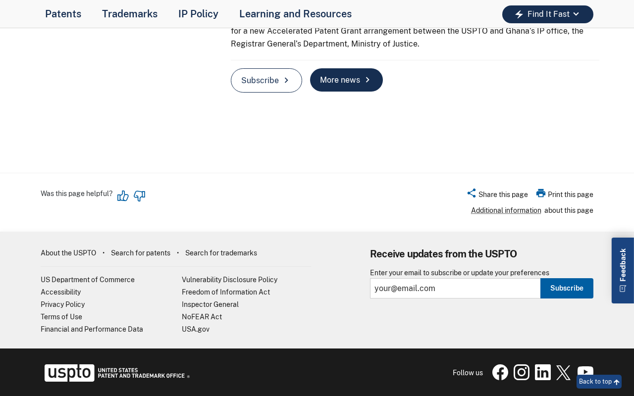The height and width of the screenshot is (396, 634).
Task: Click the email address input field
Action: (x=455, y=288)
